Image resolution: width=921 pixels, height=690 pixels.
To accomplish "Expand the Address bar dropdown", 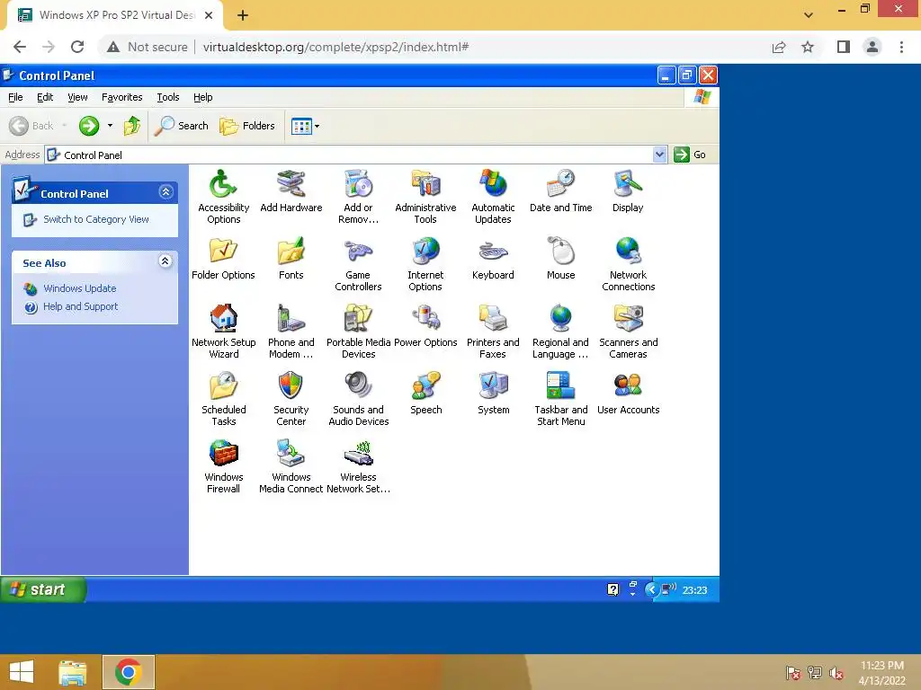I will [659, 155].
